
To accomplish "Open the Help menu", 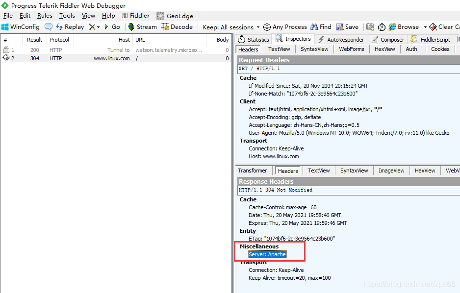I will pos(108,16).
